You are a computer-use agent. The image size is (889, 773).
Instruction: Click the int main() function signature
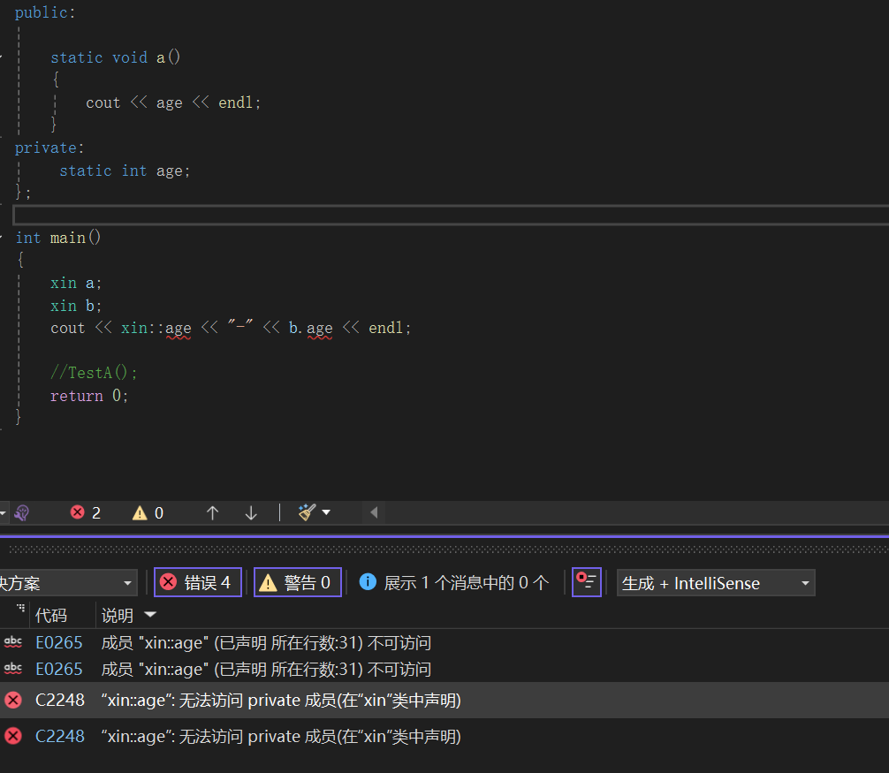[x=57, y=238]
